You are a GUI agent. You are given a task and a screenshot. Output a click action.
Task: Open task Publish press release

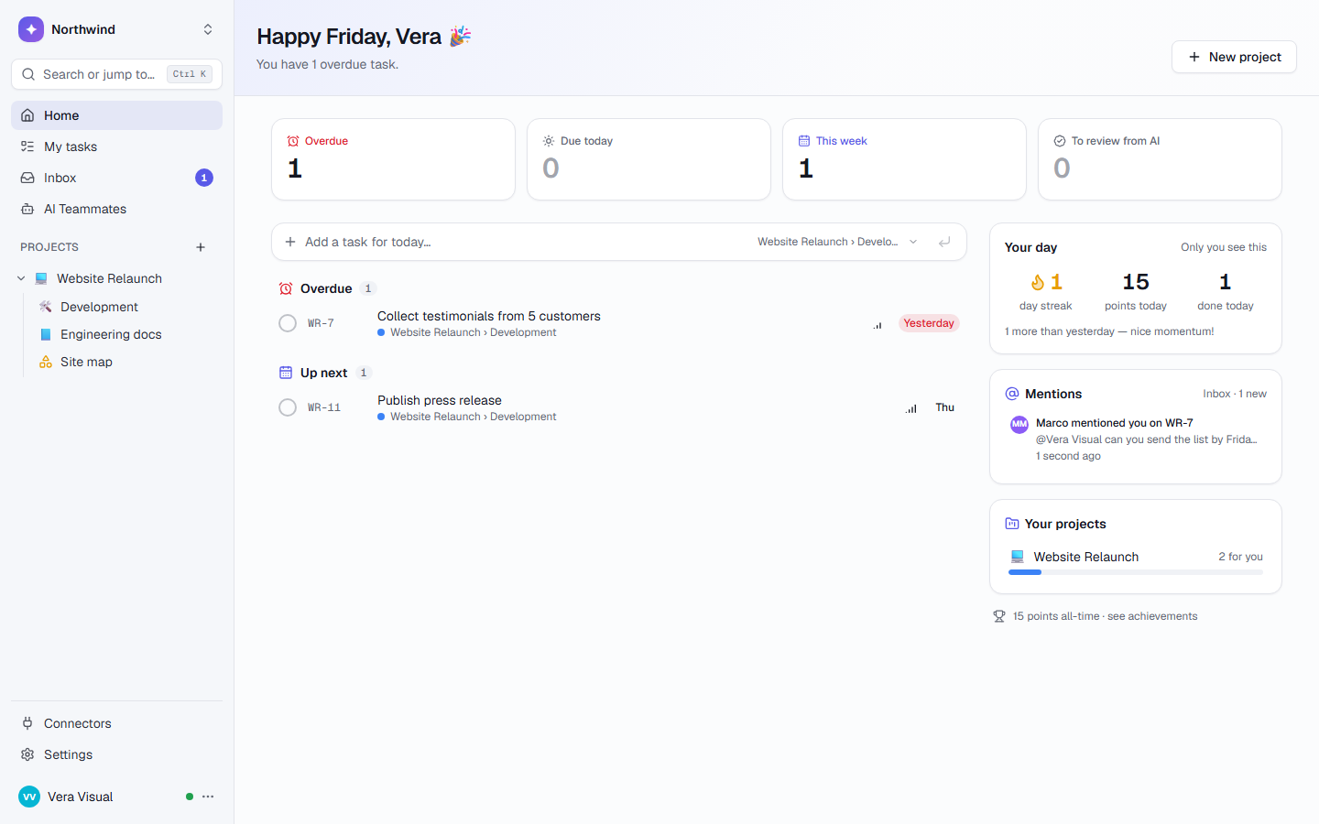tap(440, 400)
